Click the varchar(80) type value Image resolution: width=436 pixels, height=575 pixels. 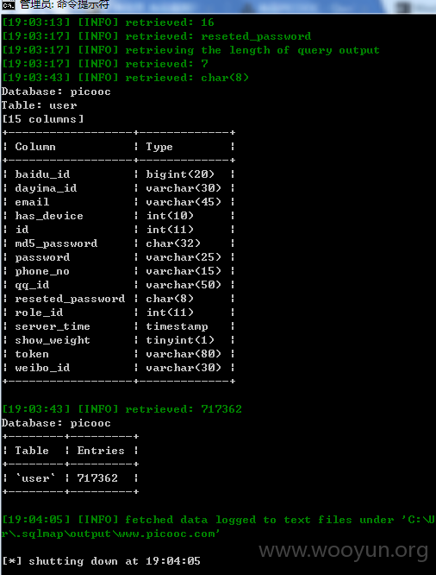click(184, 354)
